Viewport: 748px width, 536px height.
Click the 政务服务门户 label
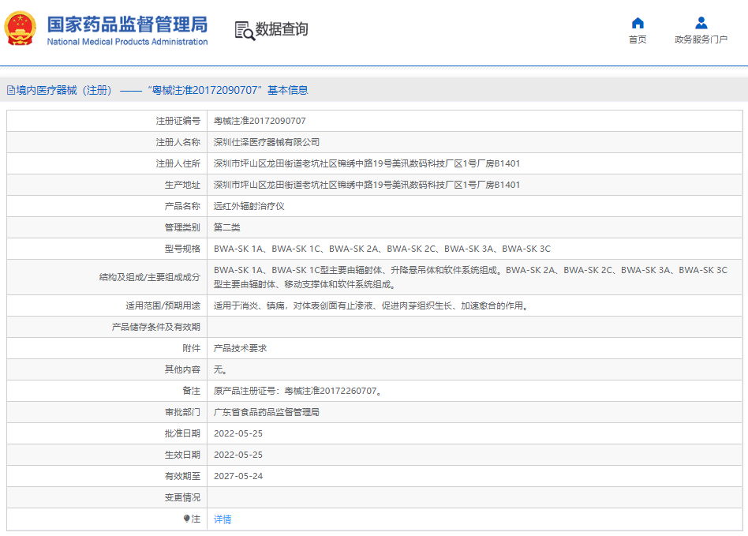[701, 39]
